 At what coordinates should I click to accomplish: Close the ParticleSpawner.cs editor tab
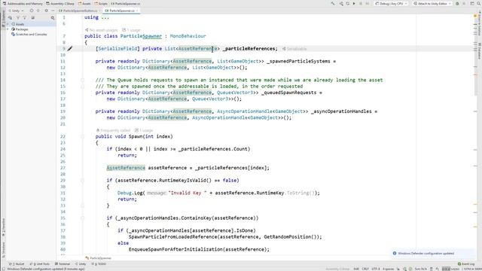coord(137,11)
